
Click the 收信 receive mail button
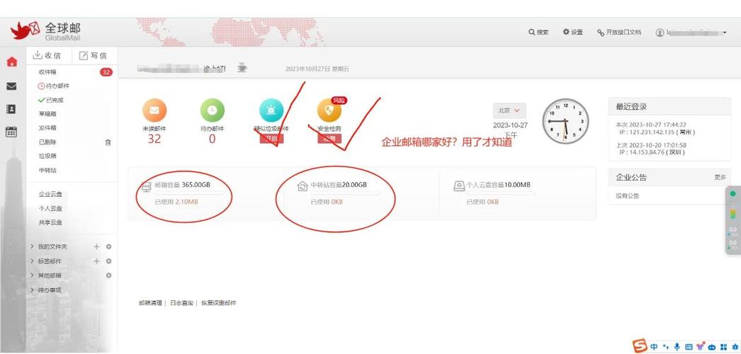(x=47, y=56)
